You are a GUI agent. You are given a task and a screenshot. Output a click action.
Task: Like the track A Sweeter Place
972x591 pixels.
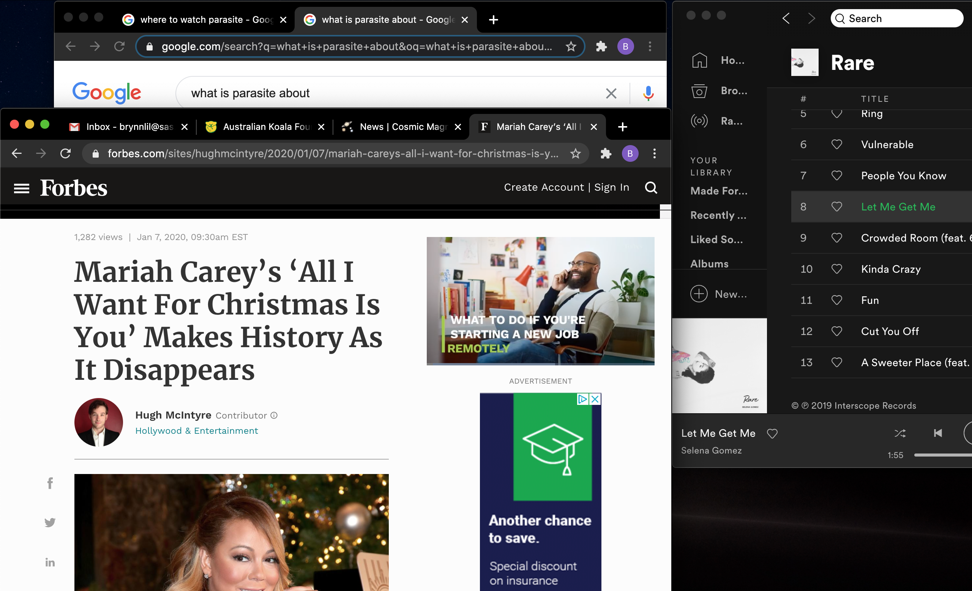837,363
